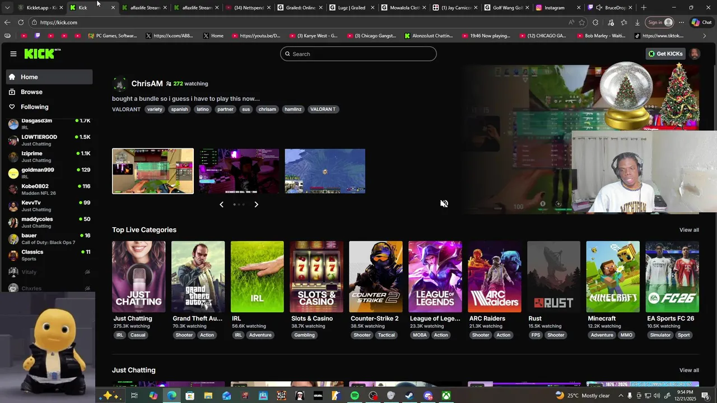717x403 pixels.
Task: Switch to the Kicklet.app tab
Action: click(40, 8)
